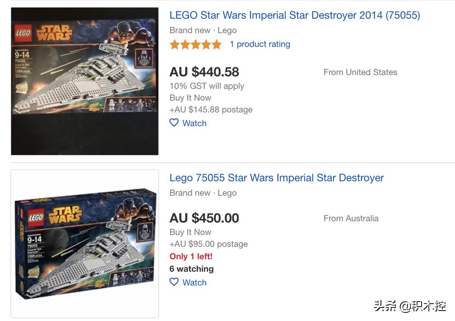This screenshot has width=455, height=321.
Task: Click the "10% GST will apply" note
Action: click(207, 86)
